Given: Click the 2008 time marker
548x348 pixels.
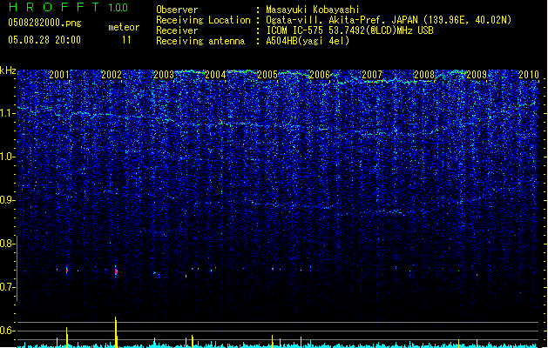Looking at the screenshot, I should pos(424,75).
